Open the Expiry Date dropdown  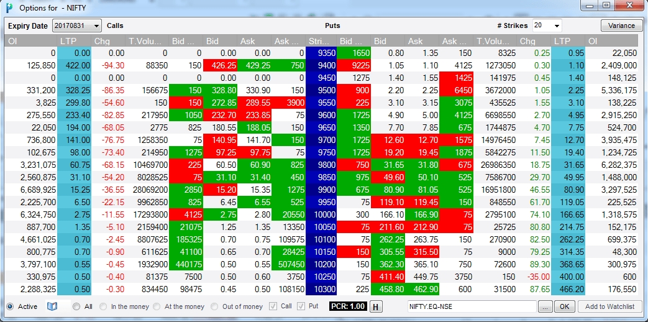[x=77, y=25]
